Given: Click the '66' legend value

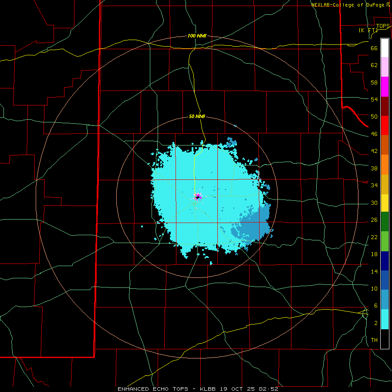Looking at the screenshot, I should click(x=374, y=48).
